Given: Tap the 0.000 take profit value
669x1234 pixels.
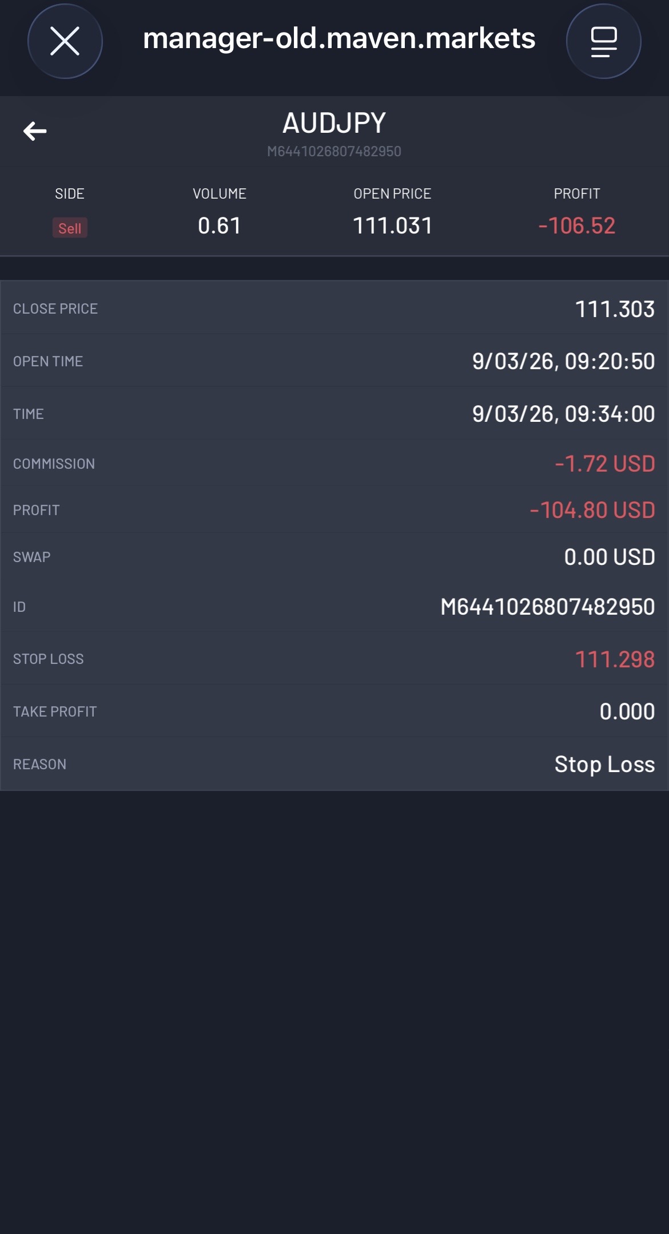Looking at the screenshot, I should click(627, 711).
